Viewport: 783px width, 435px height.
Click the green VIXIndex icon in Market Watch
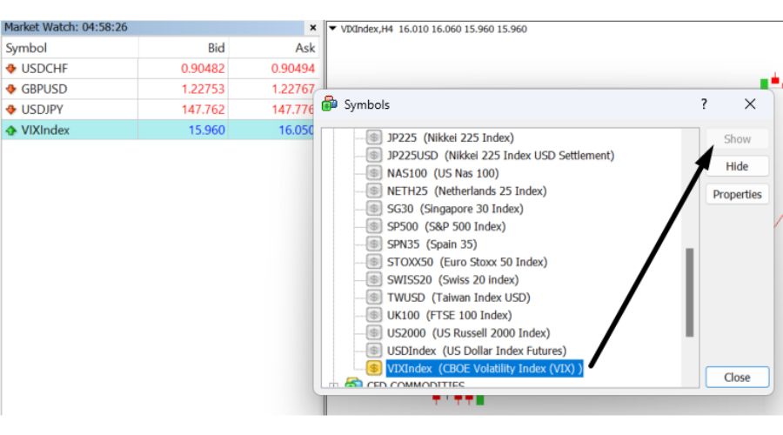(11, 130)
